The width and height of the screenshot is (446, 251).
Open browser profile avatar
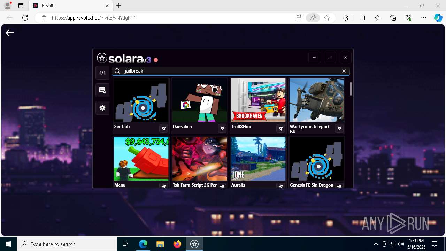click(8, 6)
